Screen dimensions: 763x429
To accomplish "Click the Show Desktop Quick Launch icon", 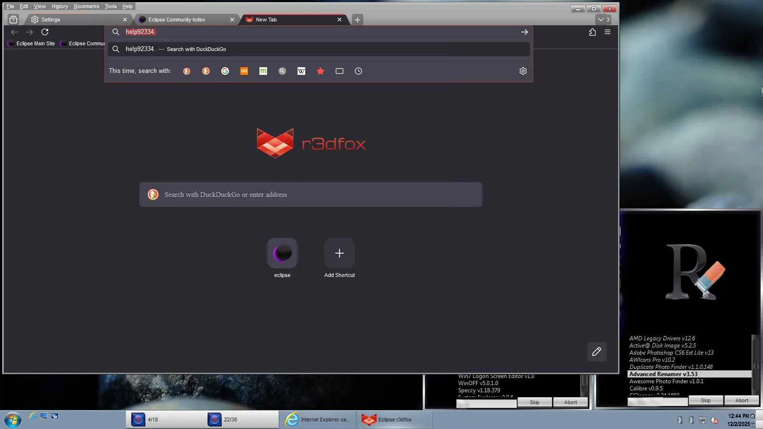I will coord(44,416).
